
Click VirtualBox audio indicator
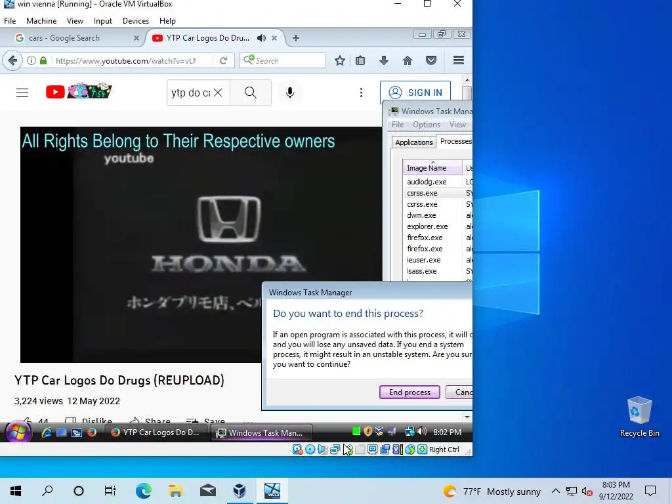pyautogui.click(x=322, y=450)
